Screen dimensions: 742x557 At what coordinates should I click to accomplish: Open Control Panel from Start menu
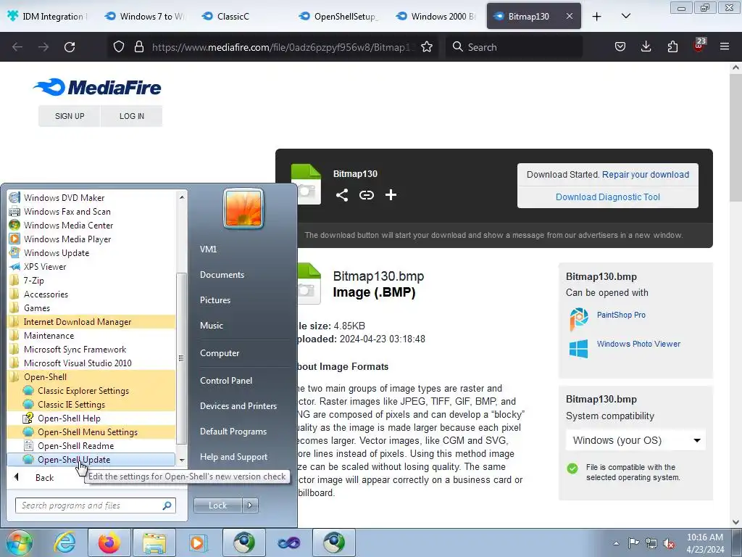[226, 380]
